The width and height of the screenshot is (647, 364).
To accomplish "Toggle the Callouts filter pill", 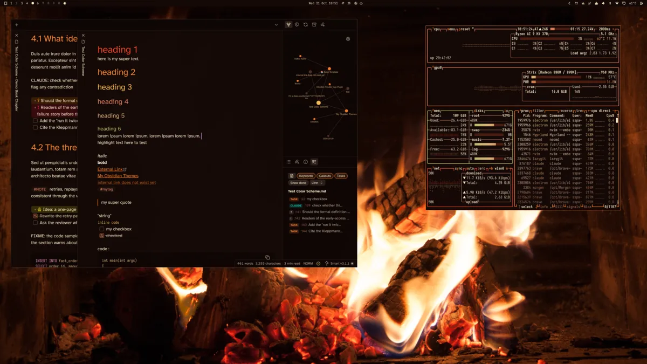I will (x=325, y=176).
